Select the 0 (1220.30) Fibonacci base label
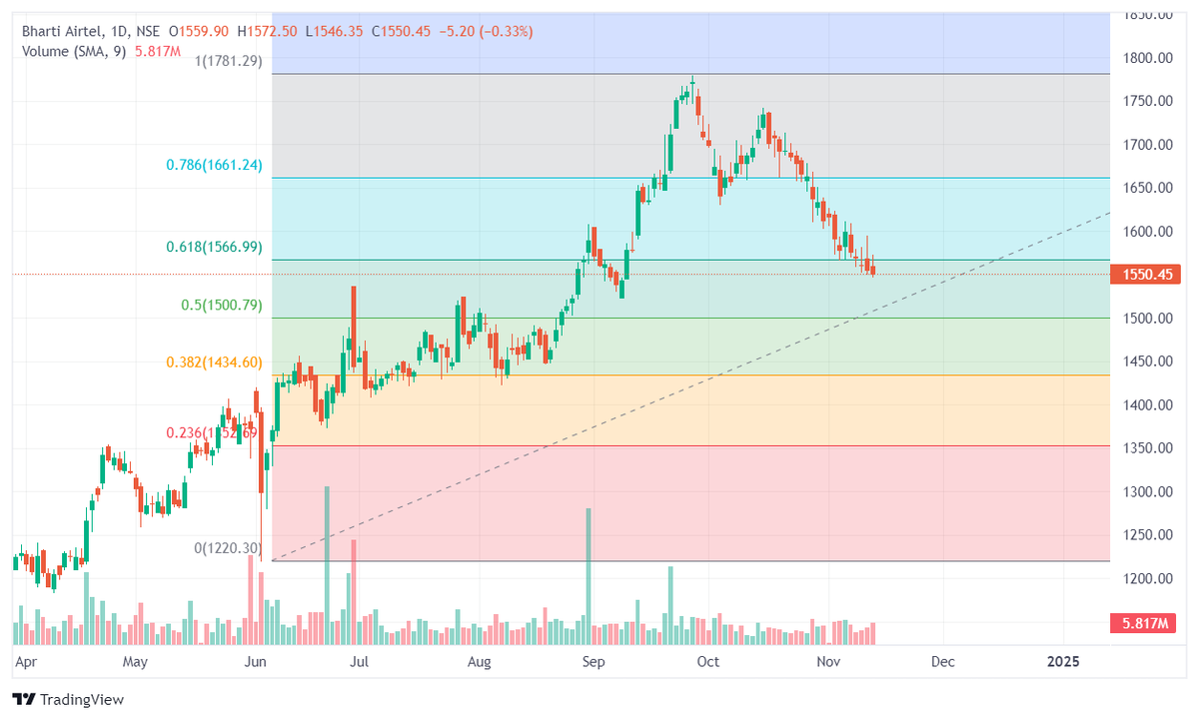 pos(226,548)
